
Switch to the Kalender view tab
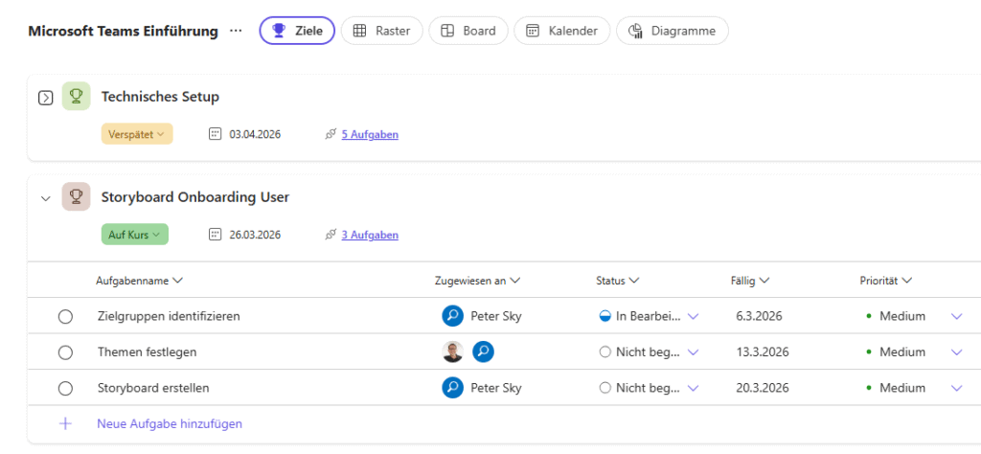tap(562, 31)
